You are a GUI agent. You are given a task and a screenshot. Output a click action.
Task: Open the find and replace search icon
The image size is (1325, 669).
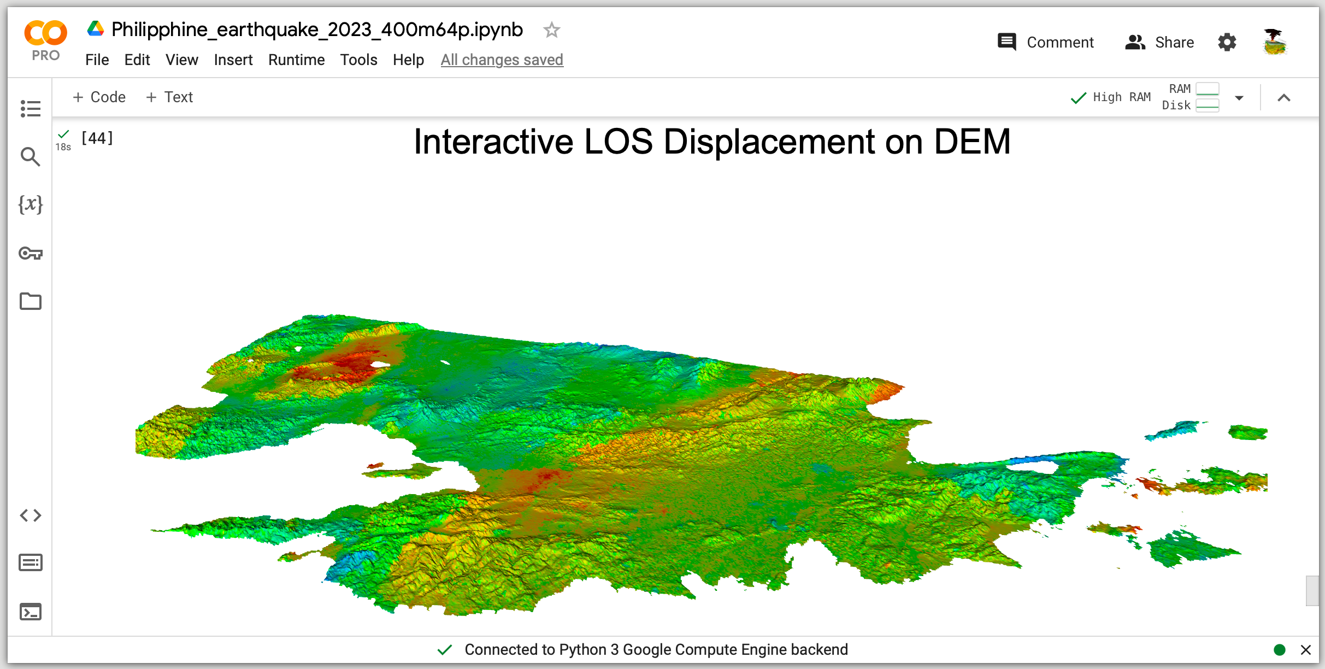[30, 157]
